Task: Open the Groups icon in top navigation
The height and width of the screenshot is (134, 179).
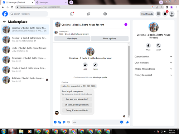Action: coord(105,14)
